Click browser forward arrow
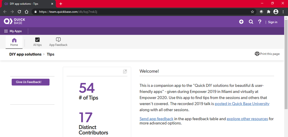Screen dimensions: 288x137 coord(12,12)
